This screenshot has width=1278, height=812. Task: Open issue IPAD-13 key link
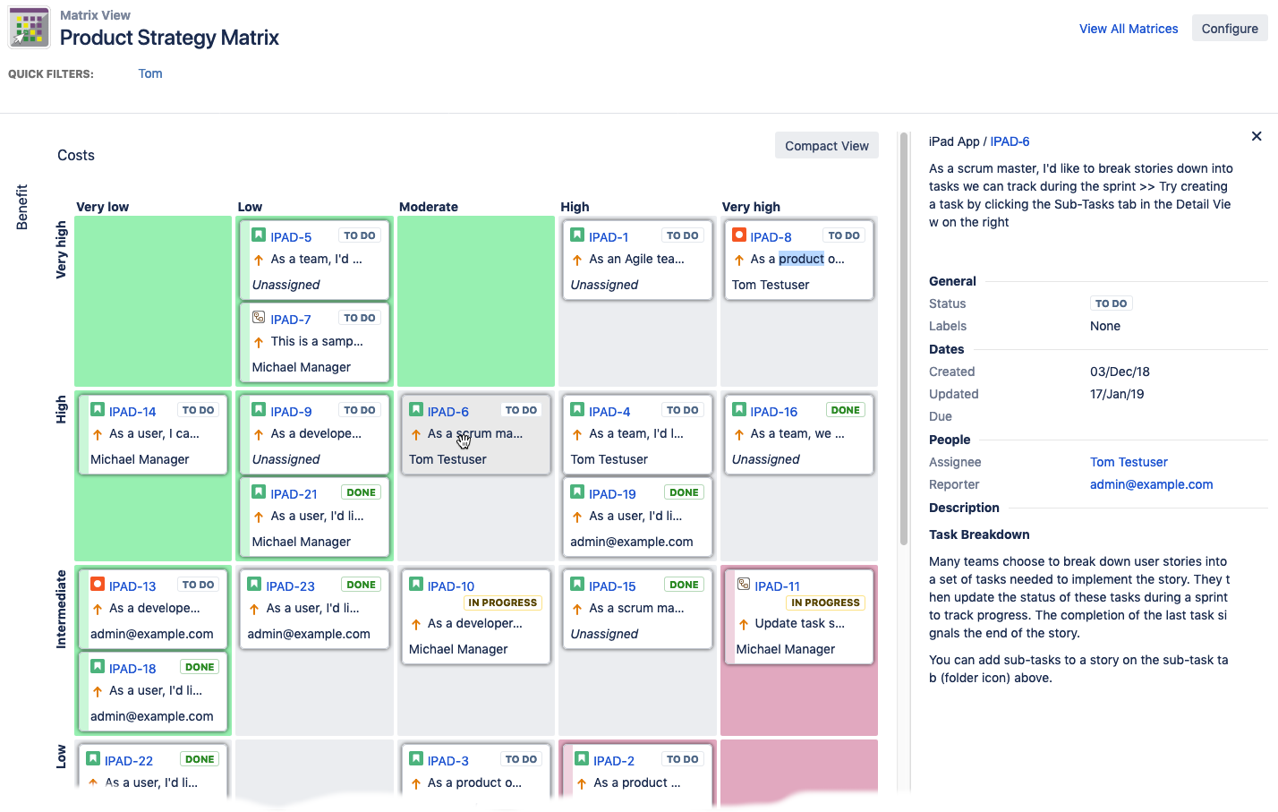pyautogui.click(x=132, y=586)
